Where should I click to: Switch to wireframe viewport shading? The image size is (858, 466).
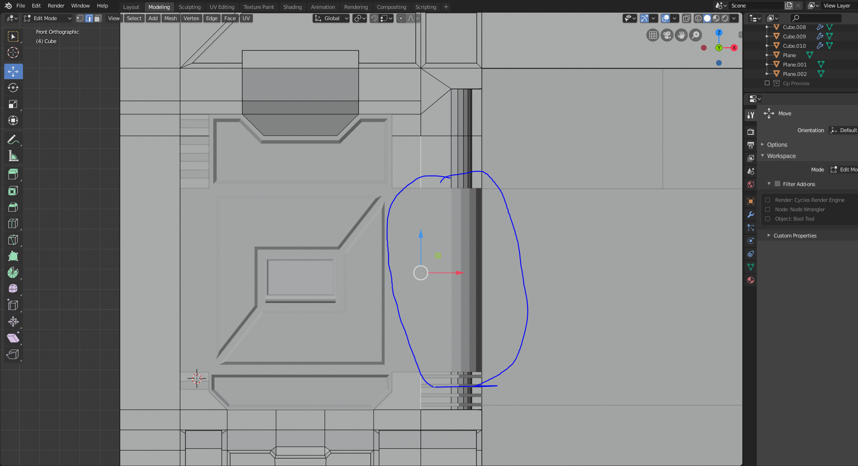click(698, 18)
